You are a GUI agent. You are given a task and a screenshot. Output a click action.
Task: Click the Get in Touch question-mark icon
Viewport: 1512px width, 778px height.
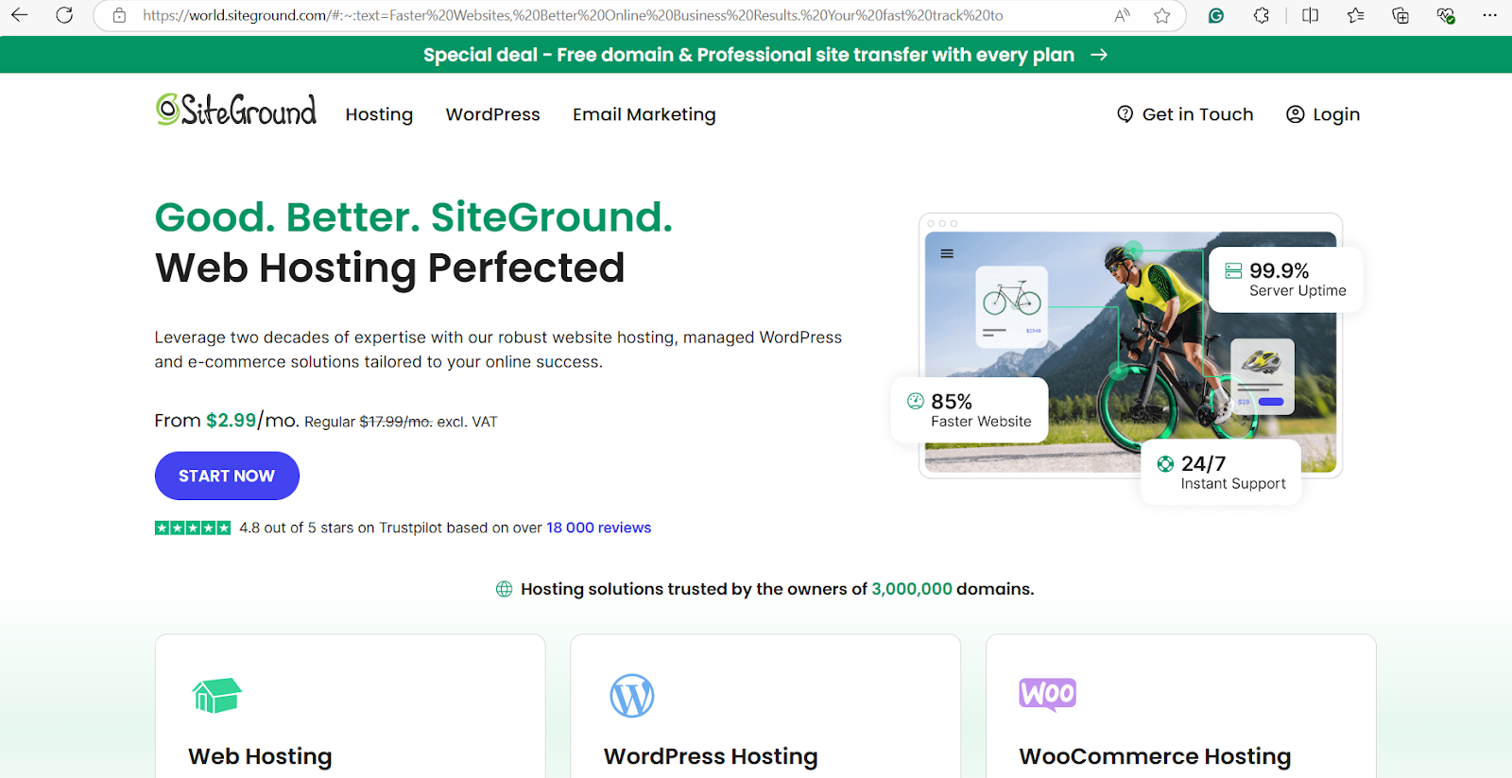click(x=1125, y=114)
